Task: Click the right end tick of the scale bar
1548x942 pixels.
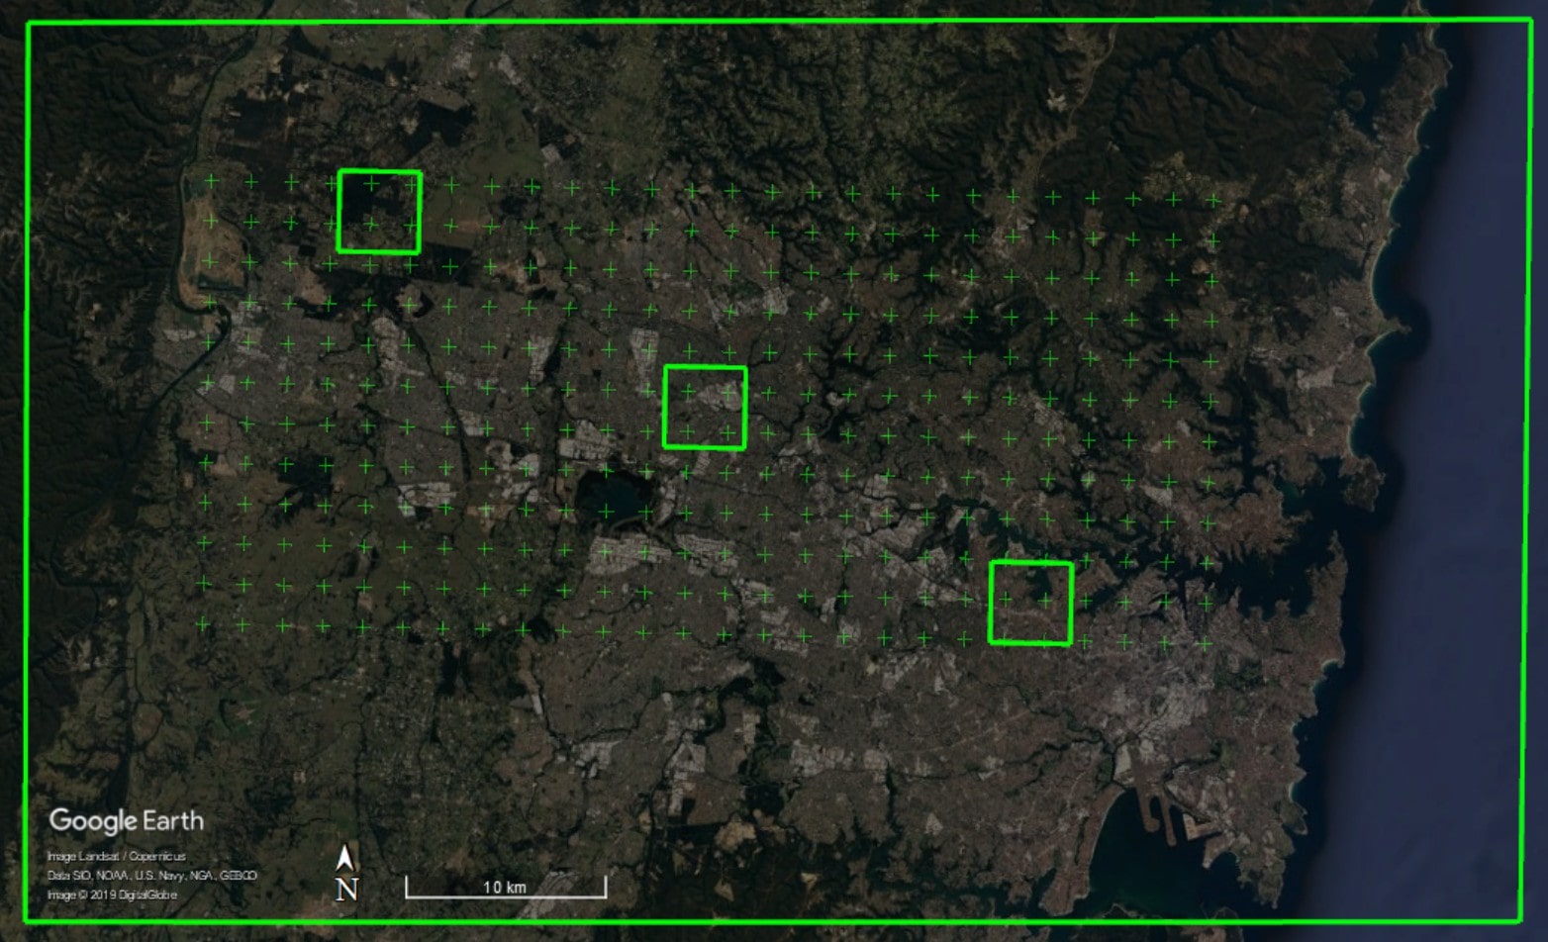Action: click(x=606, y=887)
